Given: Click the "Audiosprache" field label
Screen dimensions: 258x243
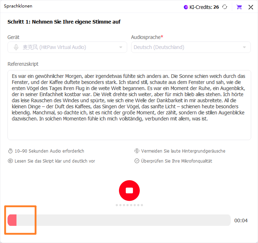Looking at the screenshot, I should click(x=147, y=37).
